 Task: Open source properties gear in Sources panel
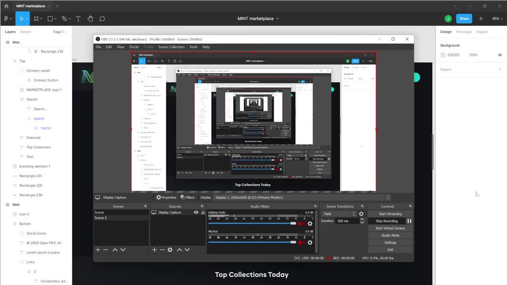point(170,250)
